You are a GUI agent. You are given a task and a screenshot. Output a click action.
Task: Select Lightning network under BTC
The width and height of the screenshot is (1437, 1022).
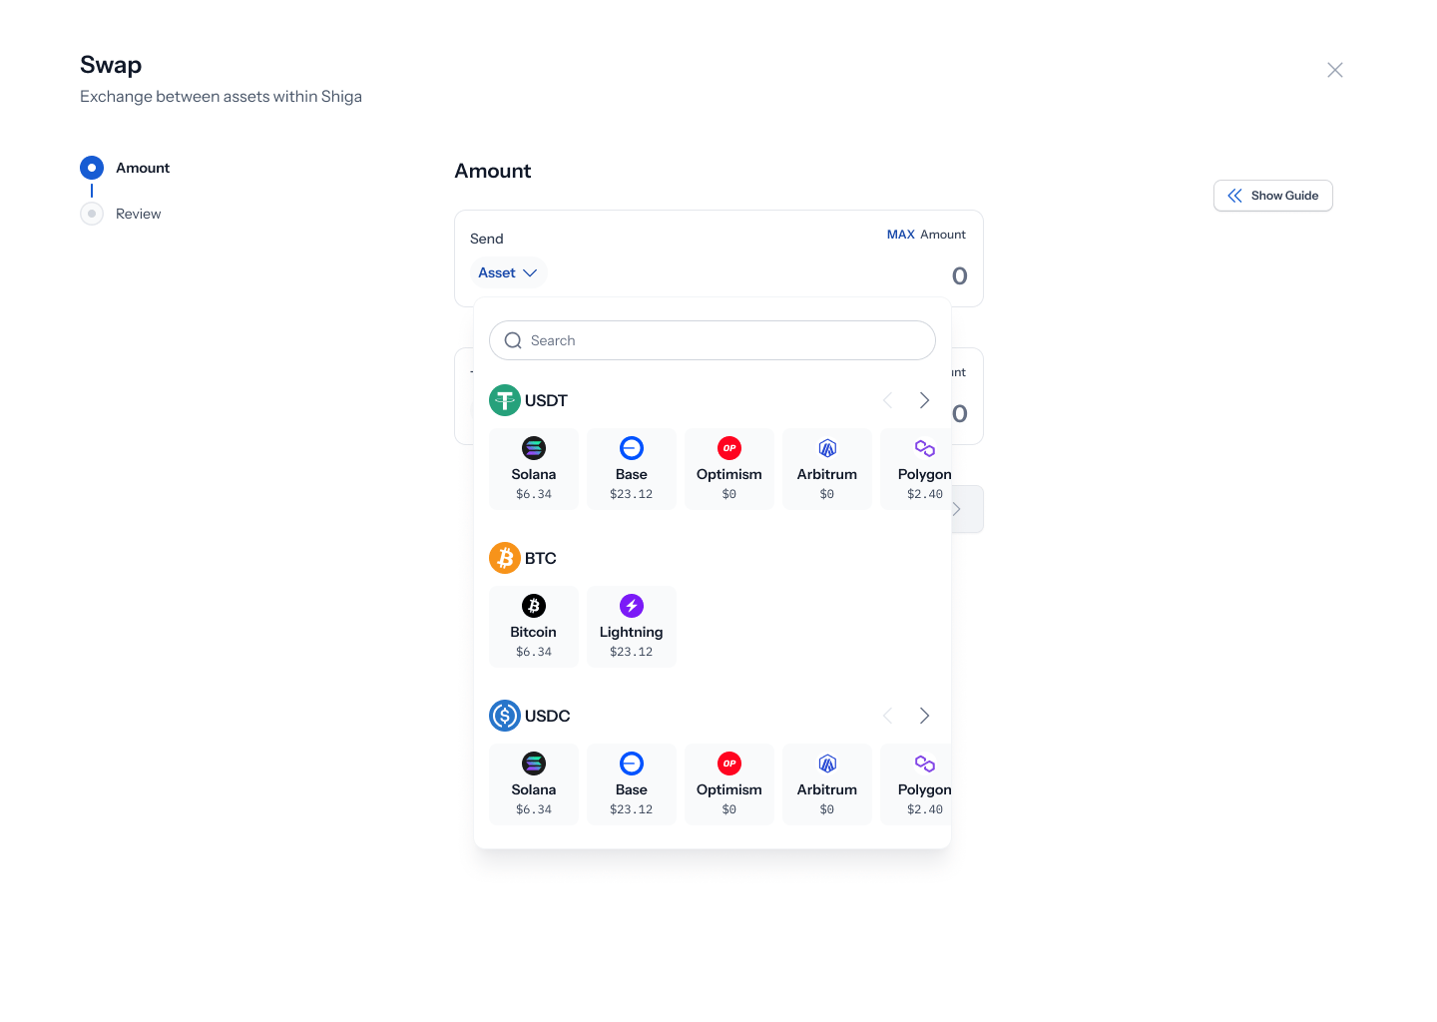click(x=632, y=627)
